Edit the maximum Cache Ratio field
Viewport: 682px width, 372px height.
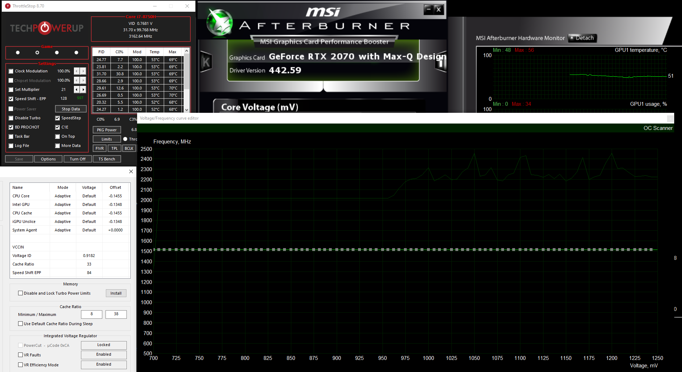point(116,314)
